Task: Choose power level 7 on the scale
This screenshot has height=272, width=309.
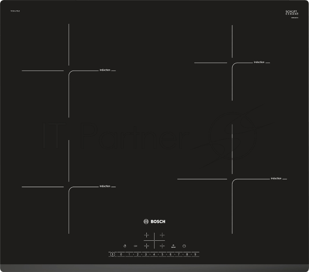Action: pos(179,254)
